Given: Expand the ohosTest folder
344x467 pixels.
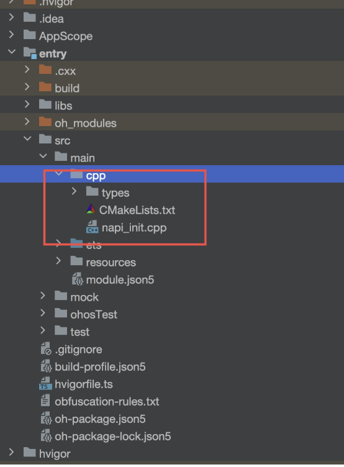Looking at the screenshot, I should point(43,313).
